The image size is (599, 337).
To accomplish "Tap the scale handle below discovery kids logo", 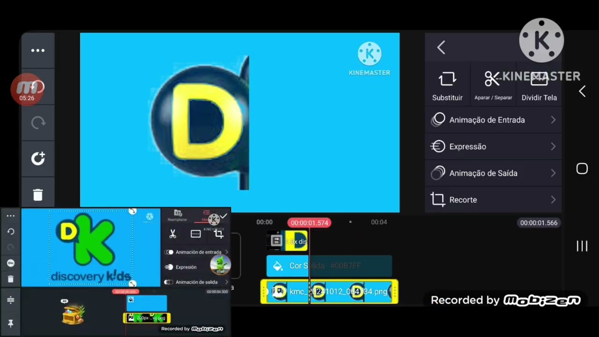I will point(132,284).
